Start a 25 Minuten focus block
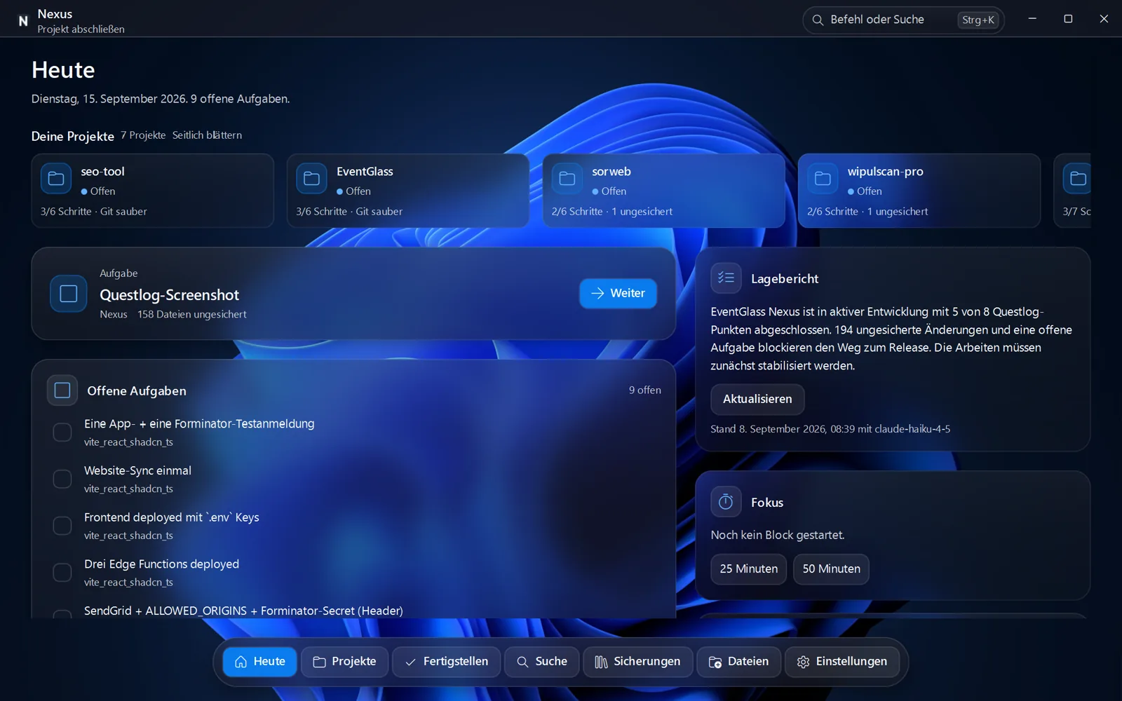The height and width of the screenshot is (701, 1122). (x=749, y=569)
